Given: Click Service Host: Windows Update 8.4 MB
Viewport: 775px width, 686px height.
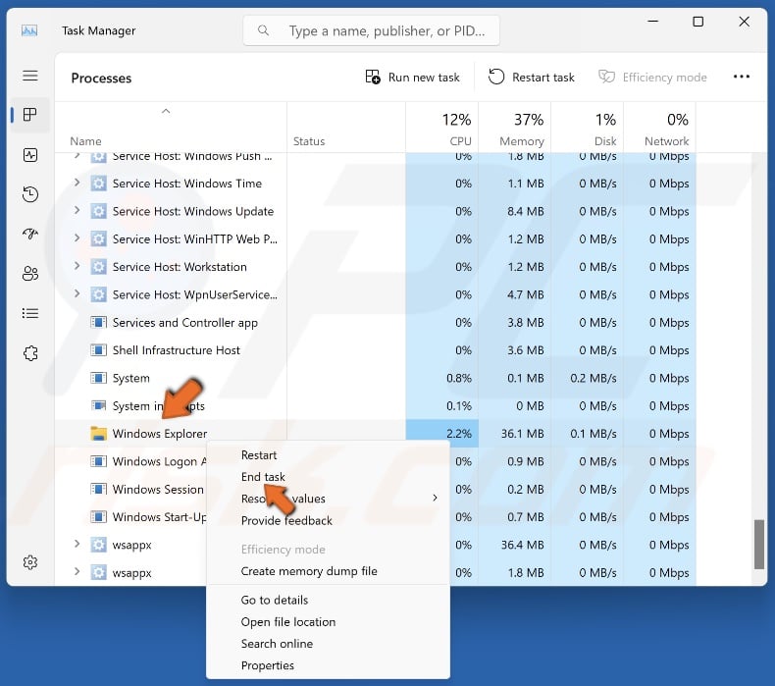Looking at the screenshot, I should point(526,212).
